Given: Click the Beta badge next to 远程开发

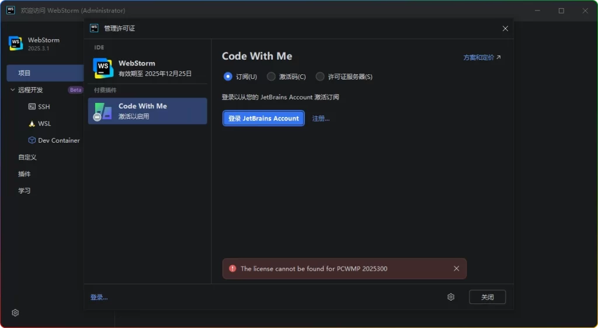Looking at the screenshot, I should pyautogui.click(x=75, y=89).
